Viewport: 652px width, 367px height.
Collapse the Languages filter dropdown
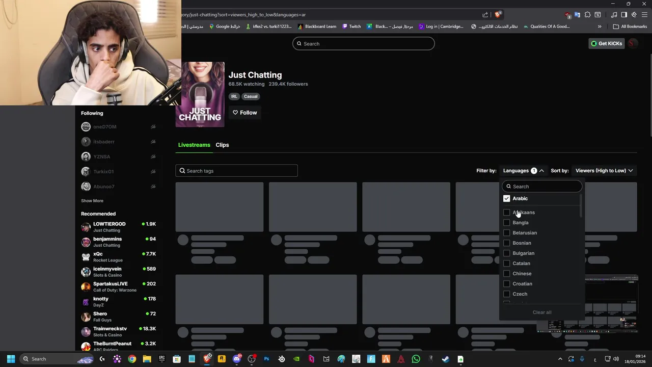(523, 171)
